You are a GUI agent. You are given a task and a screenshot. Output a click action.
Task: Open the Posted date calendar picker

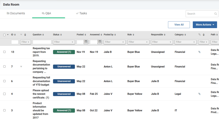(86, 42)
